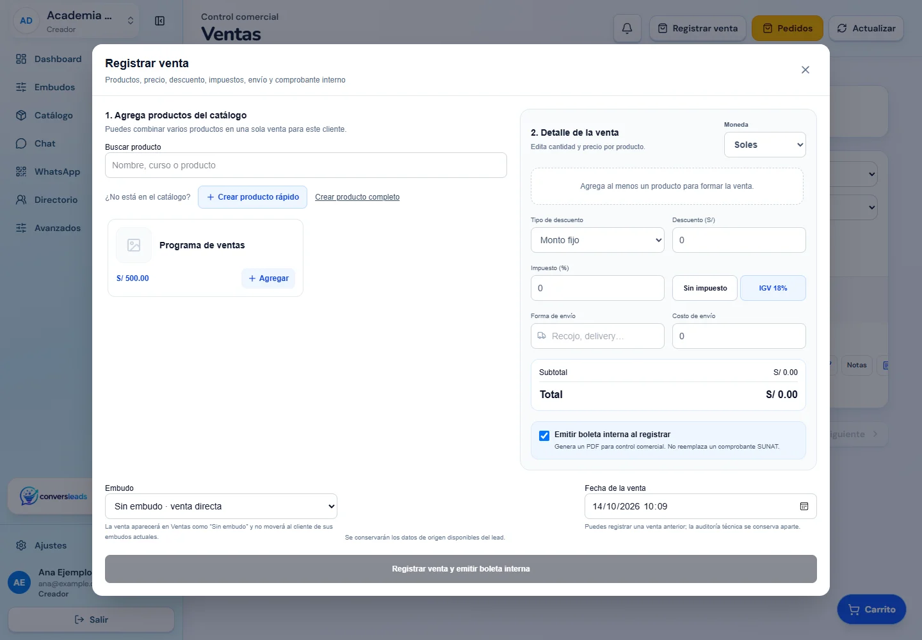Screen dimensions: 922x640
Task: Click the Programa de ventas image placeholder
Action: pos(134,245)
